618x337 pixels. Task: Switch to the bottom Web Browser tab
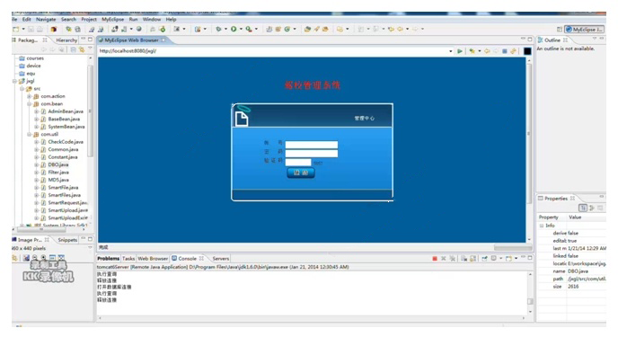click(x=153, y=259)
